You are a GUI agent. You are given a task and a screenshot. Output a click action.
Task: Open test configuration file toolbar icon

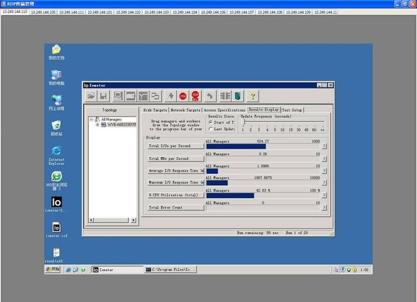91,96
